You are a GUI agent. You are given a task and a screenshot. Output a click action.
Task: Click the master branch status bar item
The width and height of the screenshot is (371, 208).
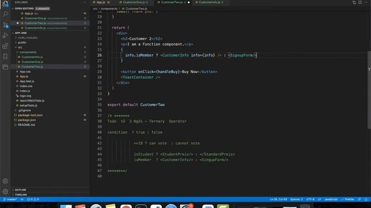pyautogui.click(x=10, y=199)
